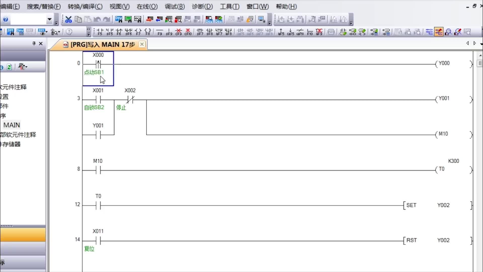Expand the 部软元件注释 panel section
Screen dimensions: 483x272
tap(18, 134)
